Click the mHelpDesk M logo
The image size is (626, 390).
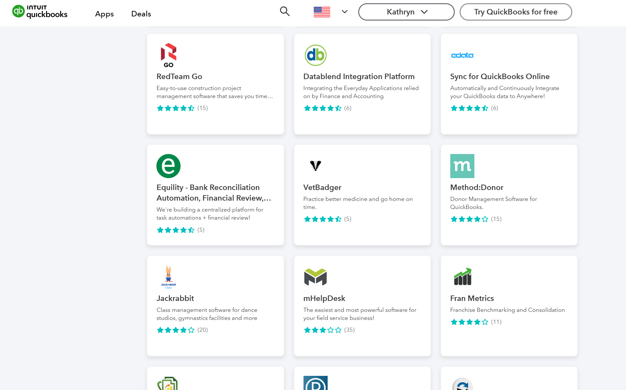pyautogui.click(x=315, y=277)
